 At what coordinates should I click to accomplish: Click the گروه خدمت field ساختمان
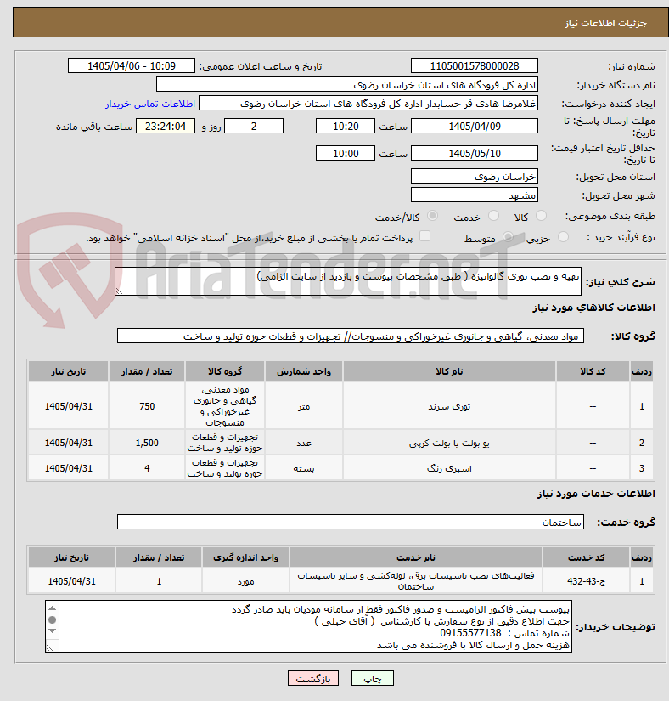coord(350,522)
